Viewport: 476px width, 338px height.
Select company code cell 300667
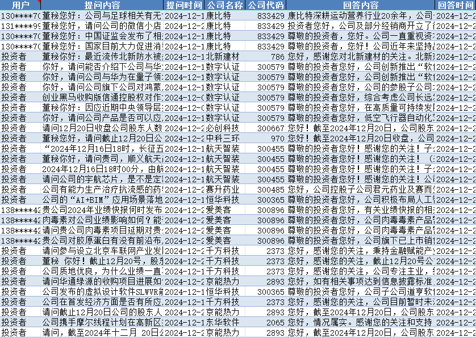(266, 128)
